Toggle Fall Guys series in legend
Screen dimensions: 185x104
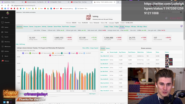point(79,53)
